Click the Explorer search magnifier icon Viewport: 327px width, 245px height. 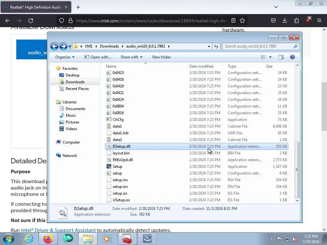tap(295, 46)
